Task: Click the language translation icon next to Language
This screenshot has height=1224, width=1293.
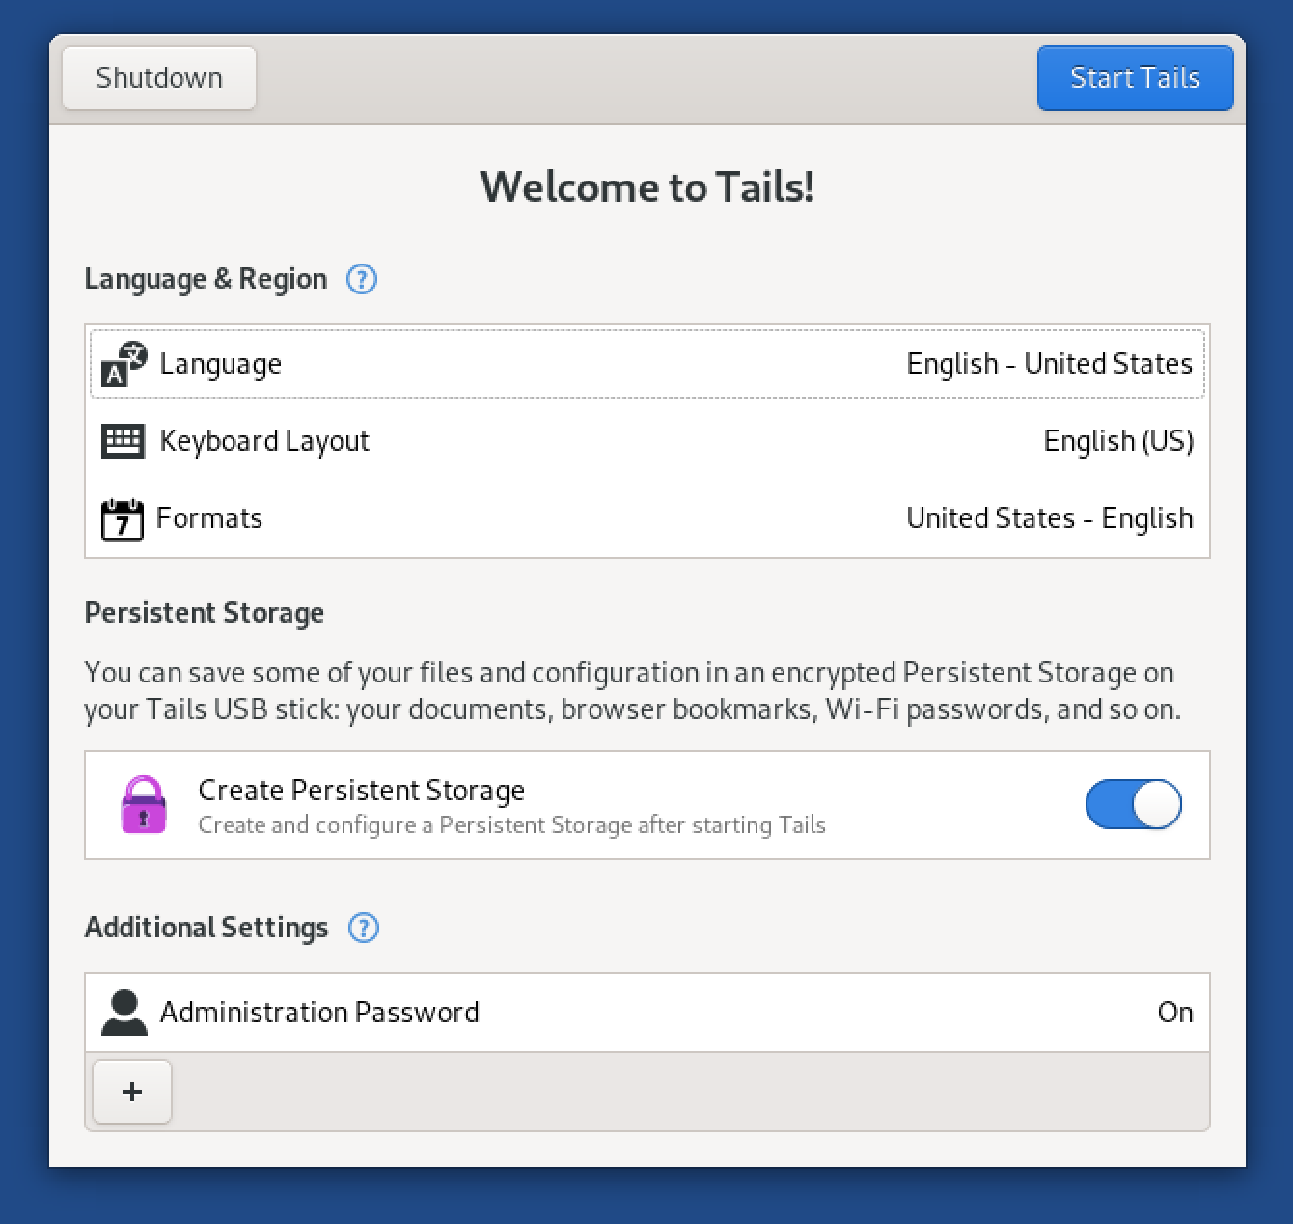Action: coord(123,364)
